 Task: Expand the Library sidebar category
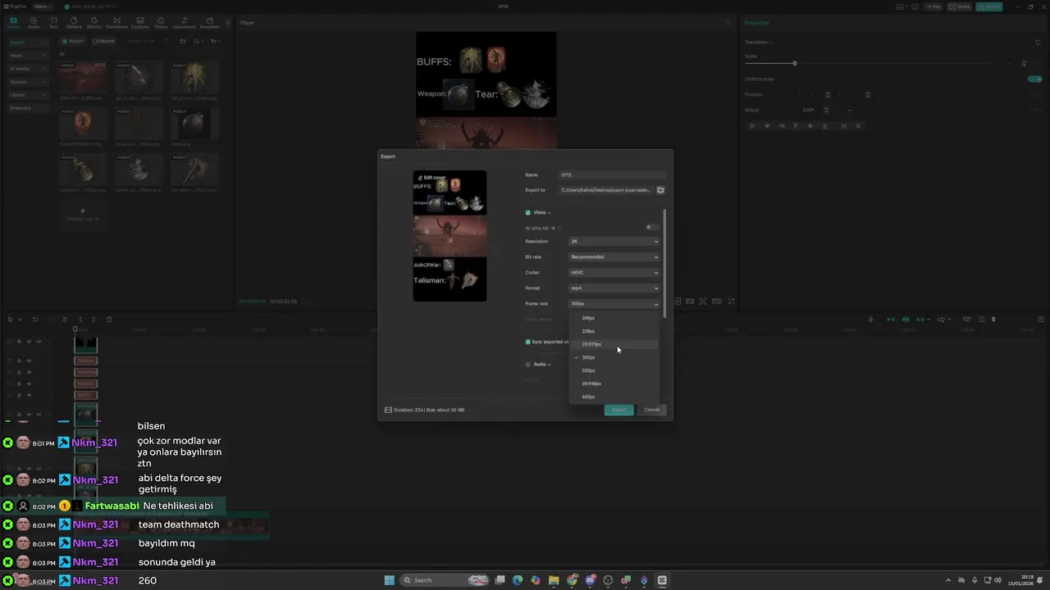pyautogui.click(x=27, y=95)
